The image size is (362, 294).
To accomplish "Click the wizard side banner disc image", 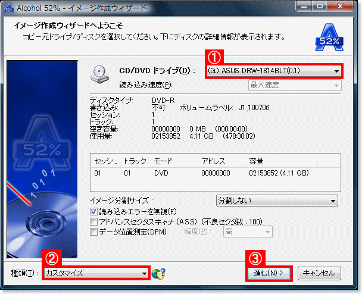I will 42,159.
